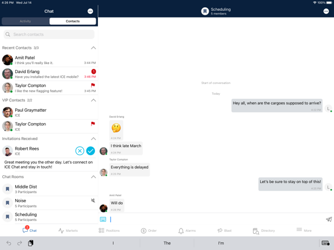Open Middle Dist room bookmark icon

tap(7, 189)
